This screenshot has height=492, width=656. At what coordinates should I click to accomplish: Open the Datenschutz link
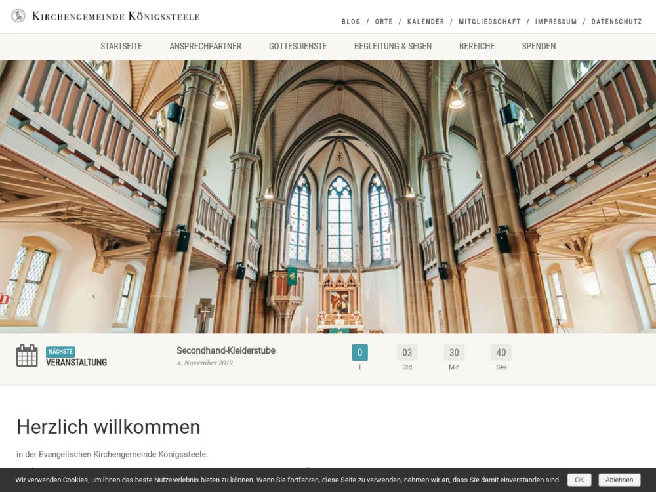pyautogui.click(x=617, y=22)
